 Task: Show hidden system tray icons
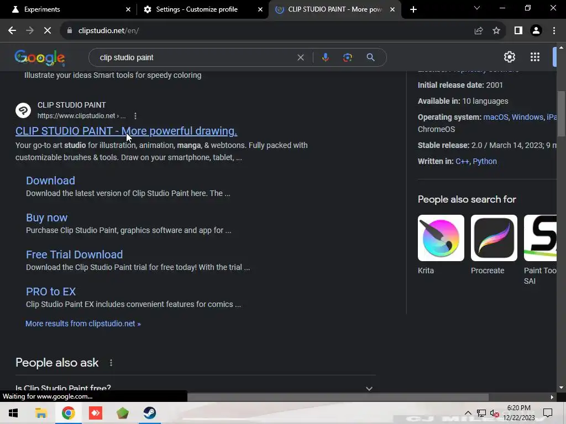click(x=468, y=413)
